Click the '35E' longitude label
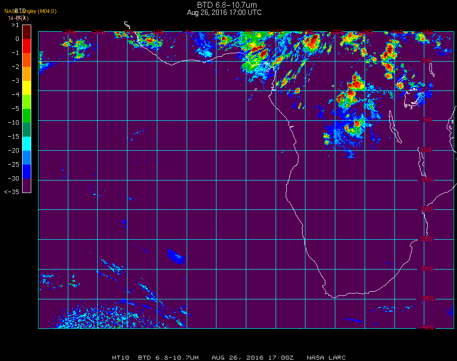The image size is (457, 361). coord(428,32)
